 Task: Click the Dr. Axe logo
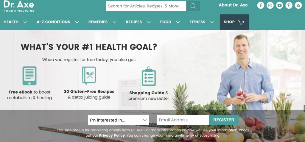coord(19,6)
